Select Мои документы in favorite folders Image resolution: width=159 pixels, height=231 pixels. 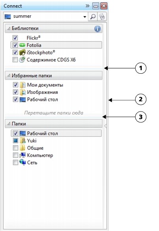(45, 85)
